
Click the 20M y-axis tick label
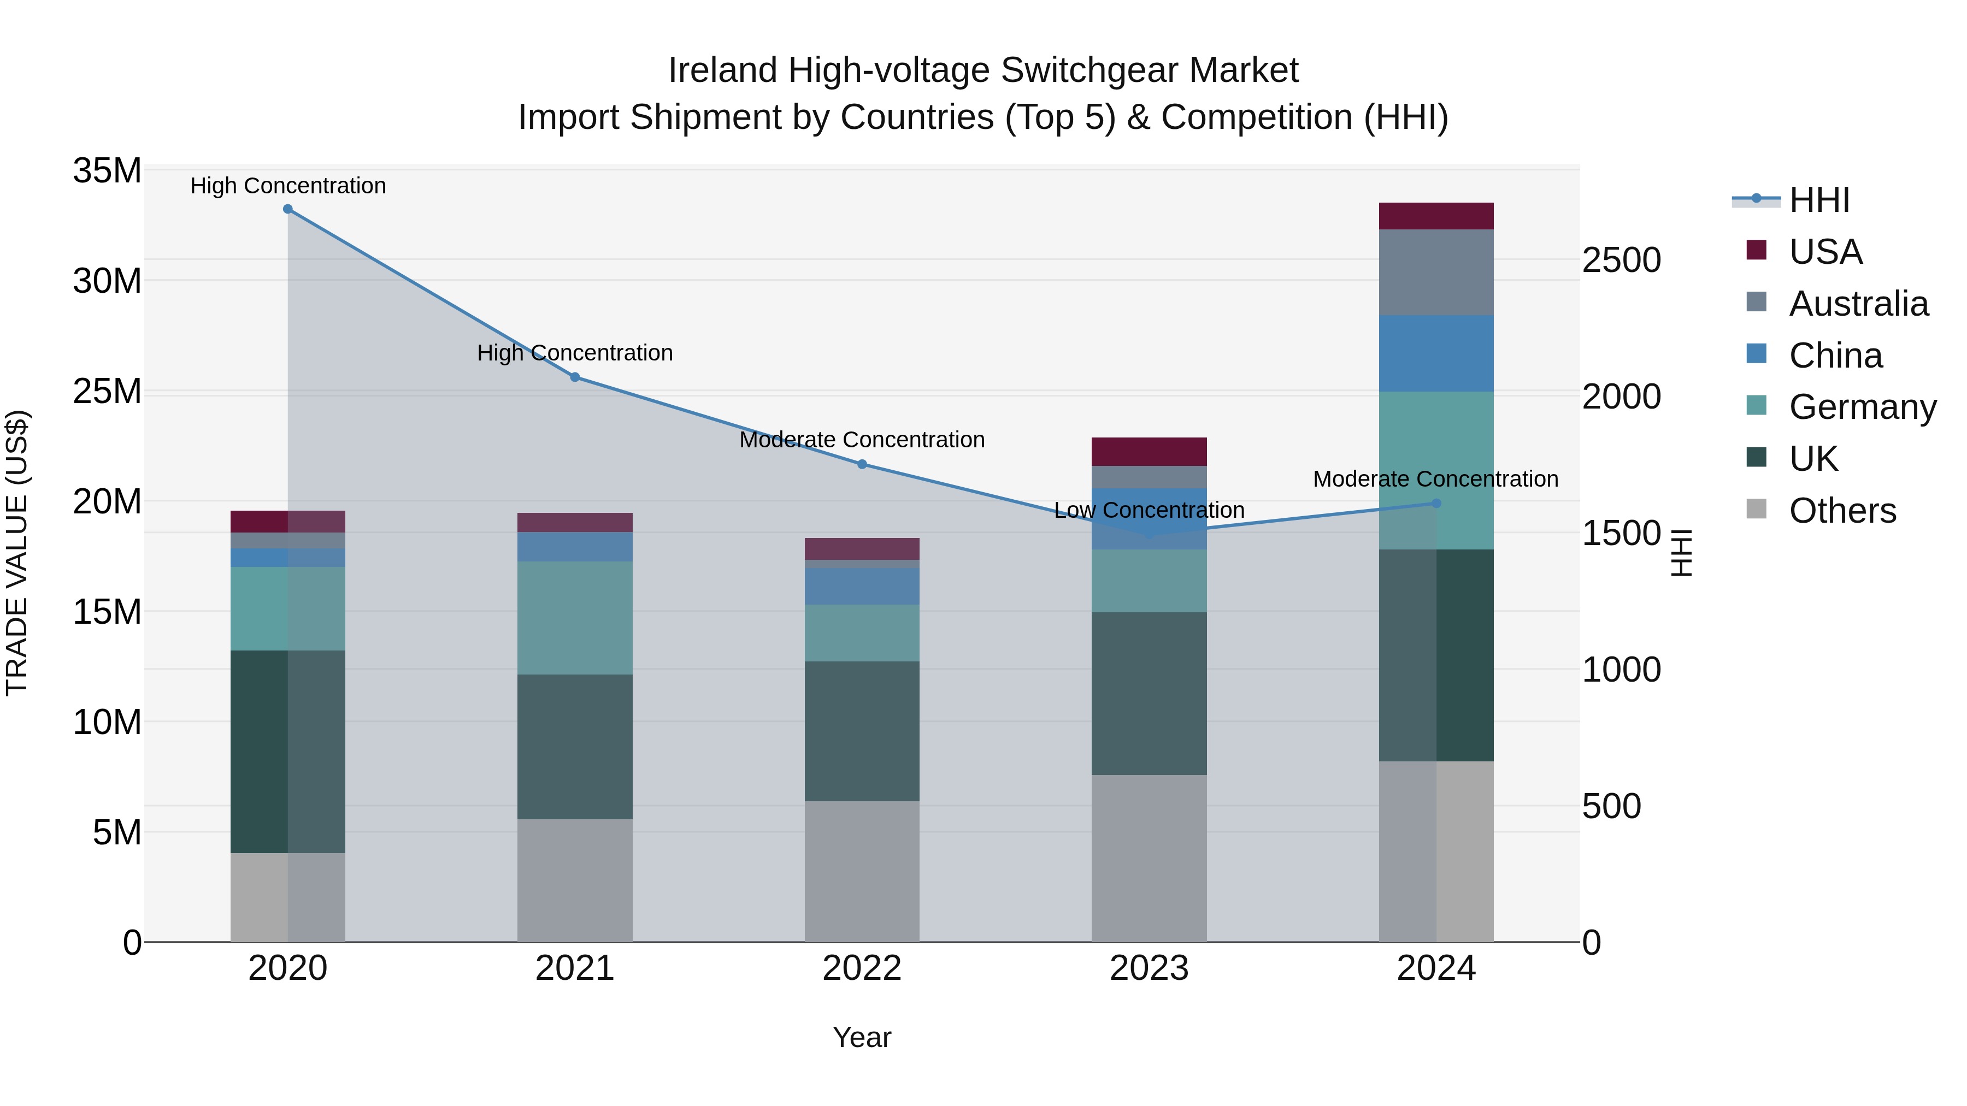[107, 502]
